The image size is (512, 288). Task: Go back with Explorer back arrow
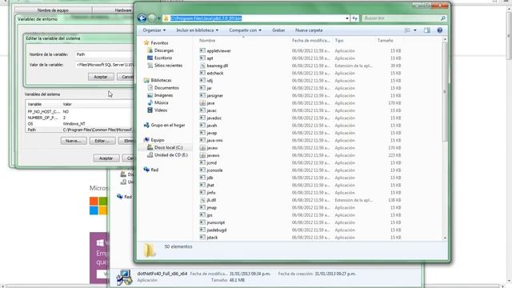142,18
